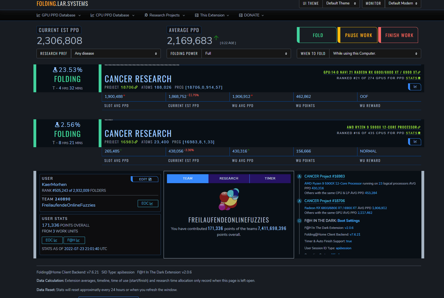Click user stats EOC button

[x=52, y=240]
